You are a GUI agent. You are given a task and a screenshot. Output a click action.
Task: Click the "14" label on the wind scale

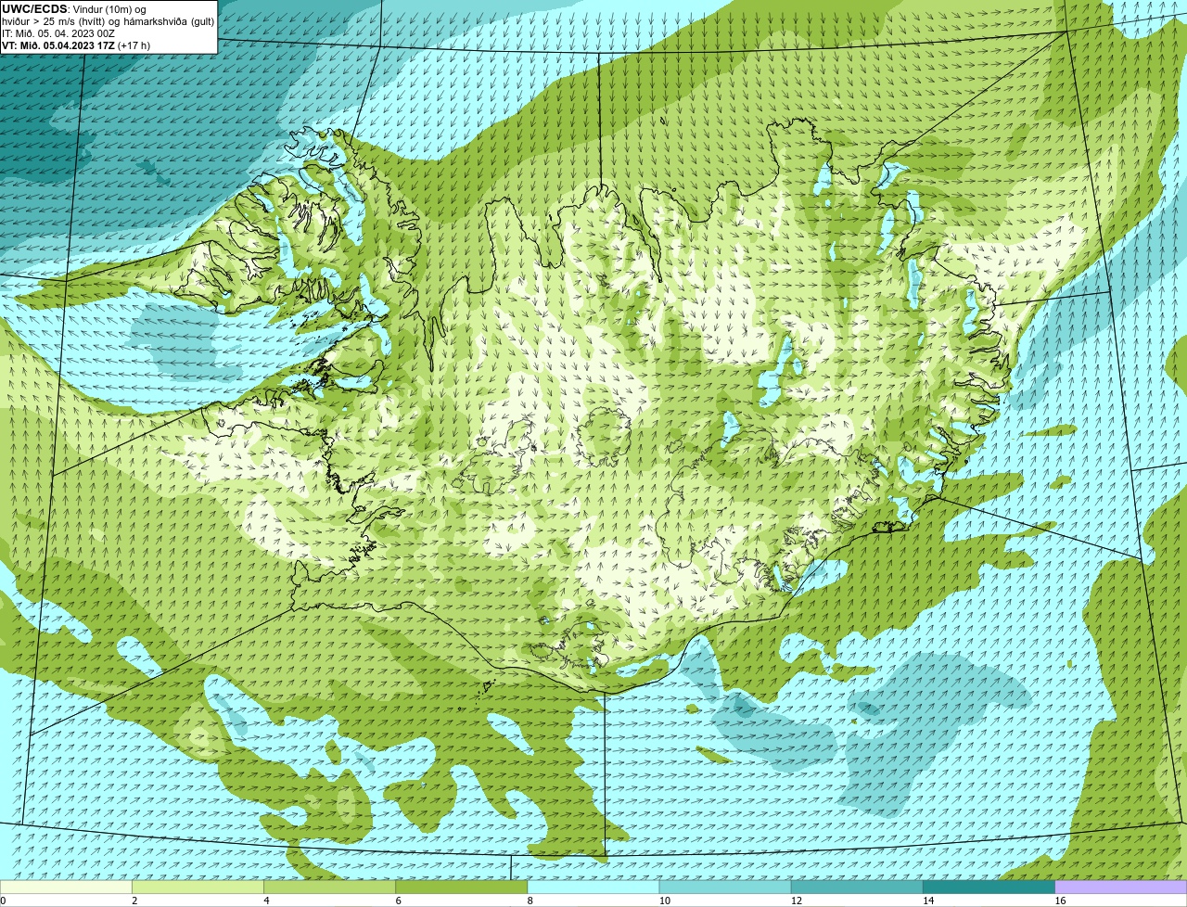pyautogui.click(x=928, y=901)
